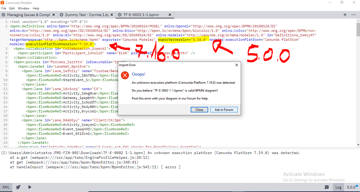Start a process instance with the play icon
This screenshot has width=360, height=192.
click(x=30, y=187)
